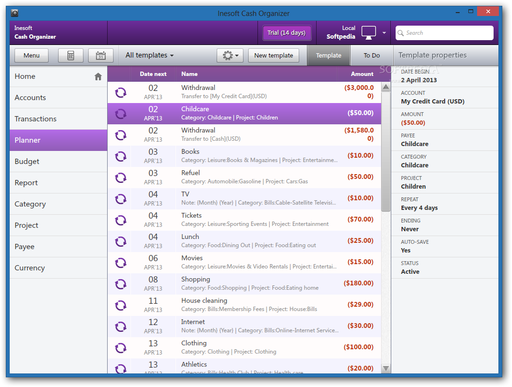
Task: Click the Home house icon
Action: [98, 76]
